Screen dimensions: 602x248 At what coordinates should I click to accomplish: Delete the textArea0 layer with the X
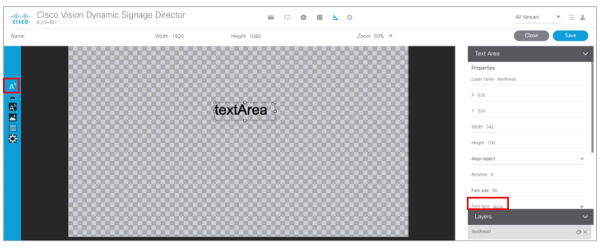(585, 232)
